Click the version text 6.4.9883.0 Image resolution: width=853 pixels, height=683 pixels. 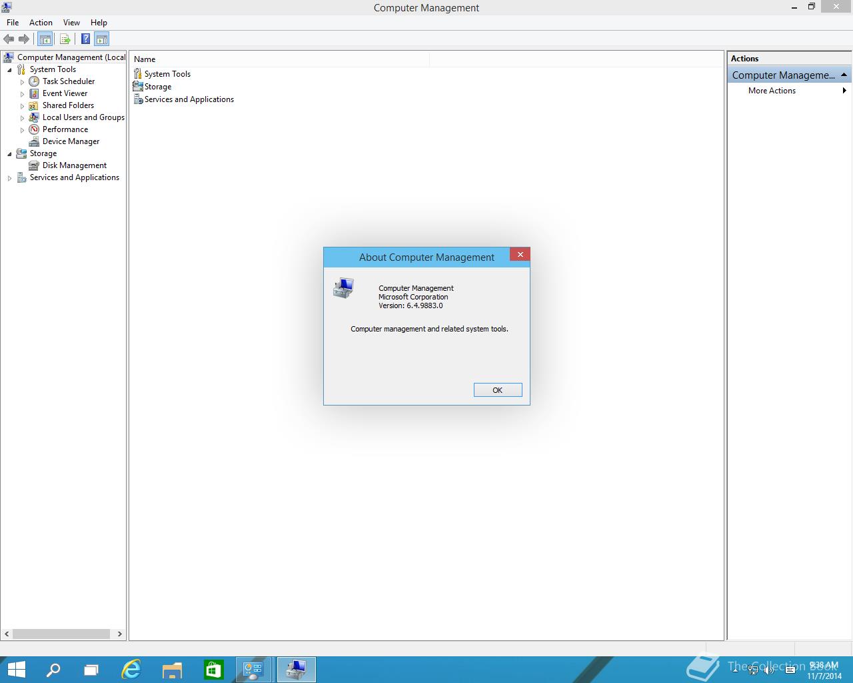click(425, 305)
